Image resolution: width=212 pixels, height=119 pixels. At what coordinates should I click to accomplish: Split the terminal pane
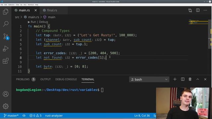(183, 79)
